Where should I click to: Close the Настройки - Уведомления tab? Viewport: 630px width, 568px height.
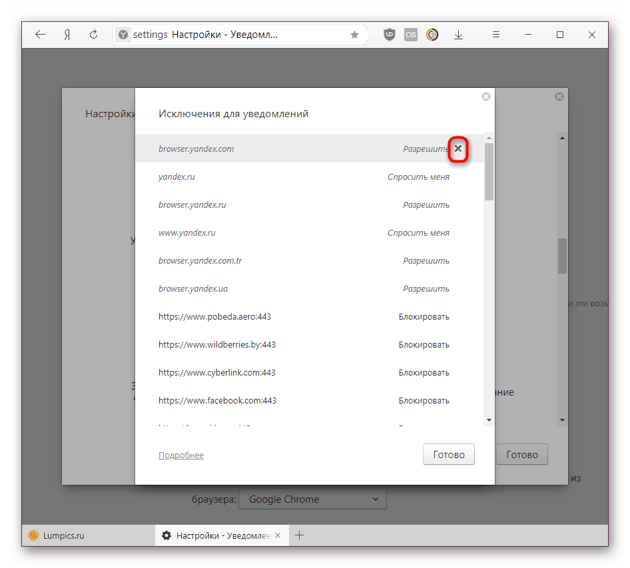tap(278, 535)
